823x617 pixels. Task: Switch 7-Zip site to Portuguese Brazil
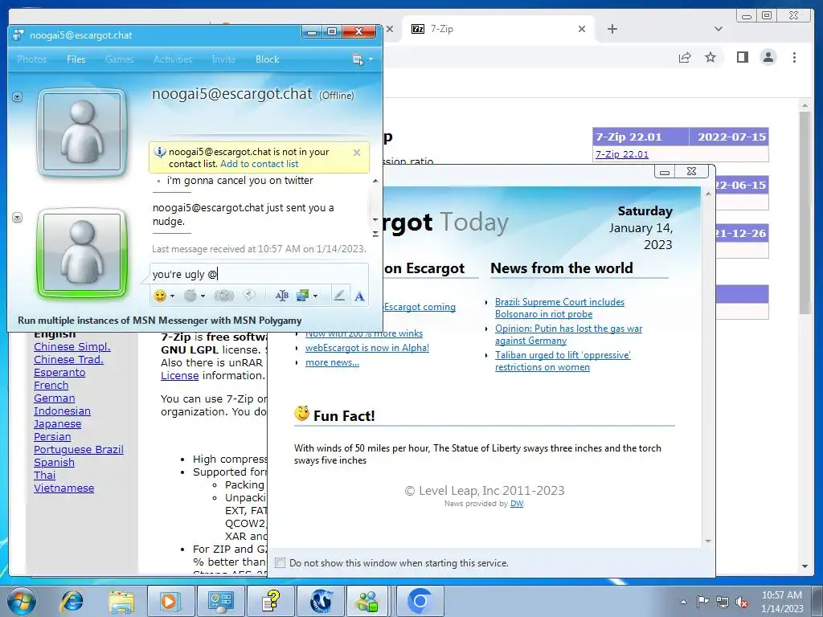pos(78,450)
